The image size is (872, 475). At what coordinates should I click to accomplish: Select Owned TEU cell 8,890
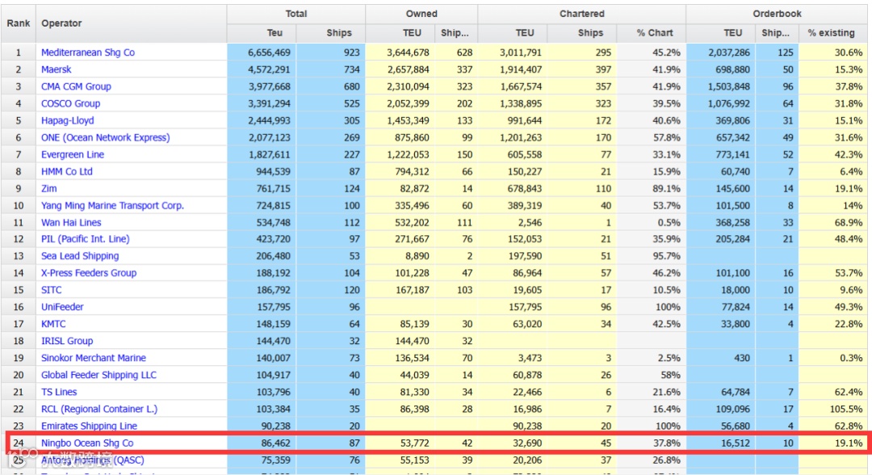(x=400, y=256)
